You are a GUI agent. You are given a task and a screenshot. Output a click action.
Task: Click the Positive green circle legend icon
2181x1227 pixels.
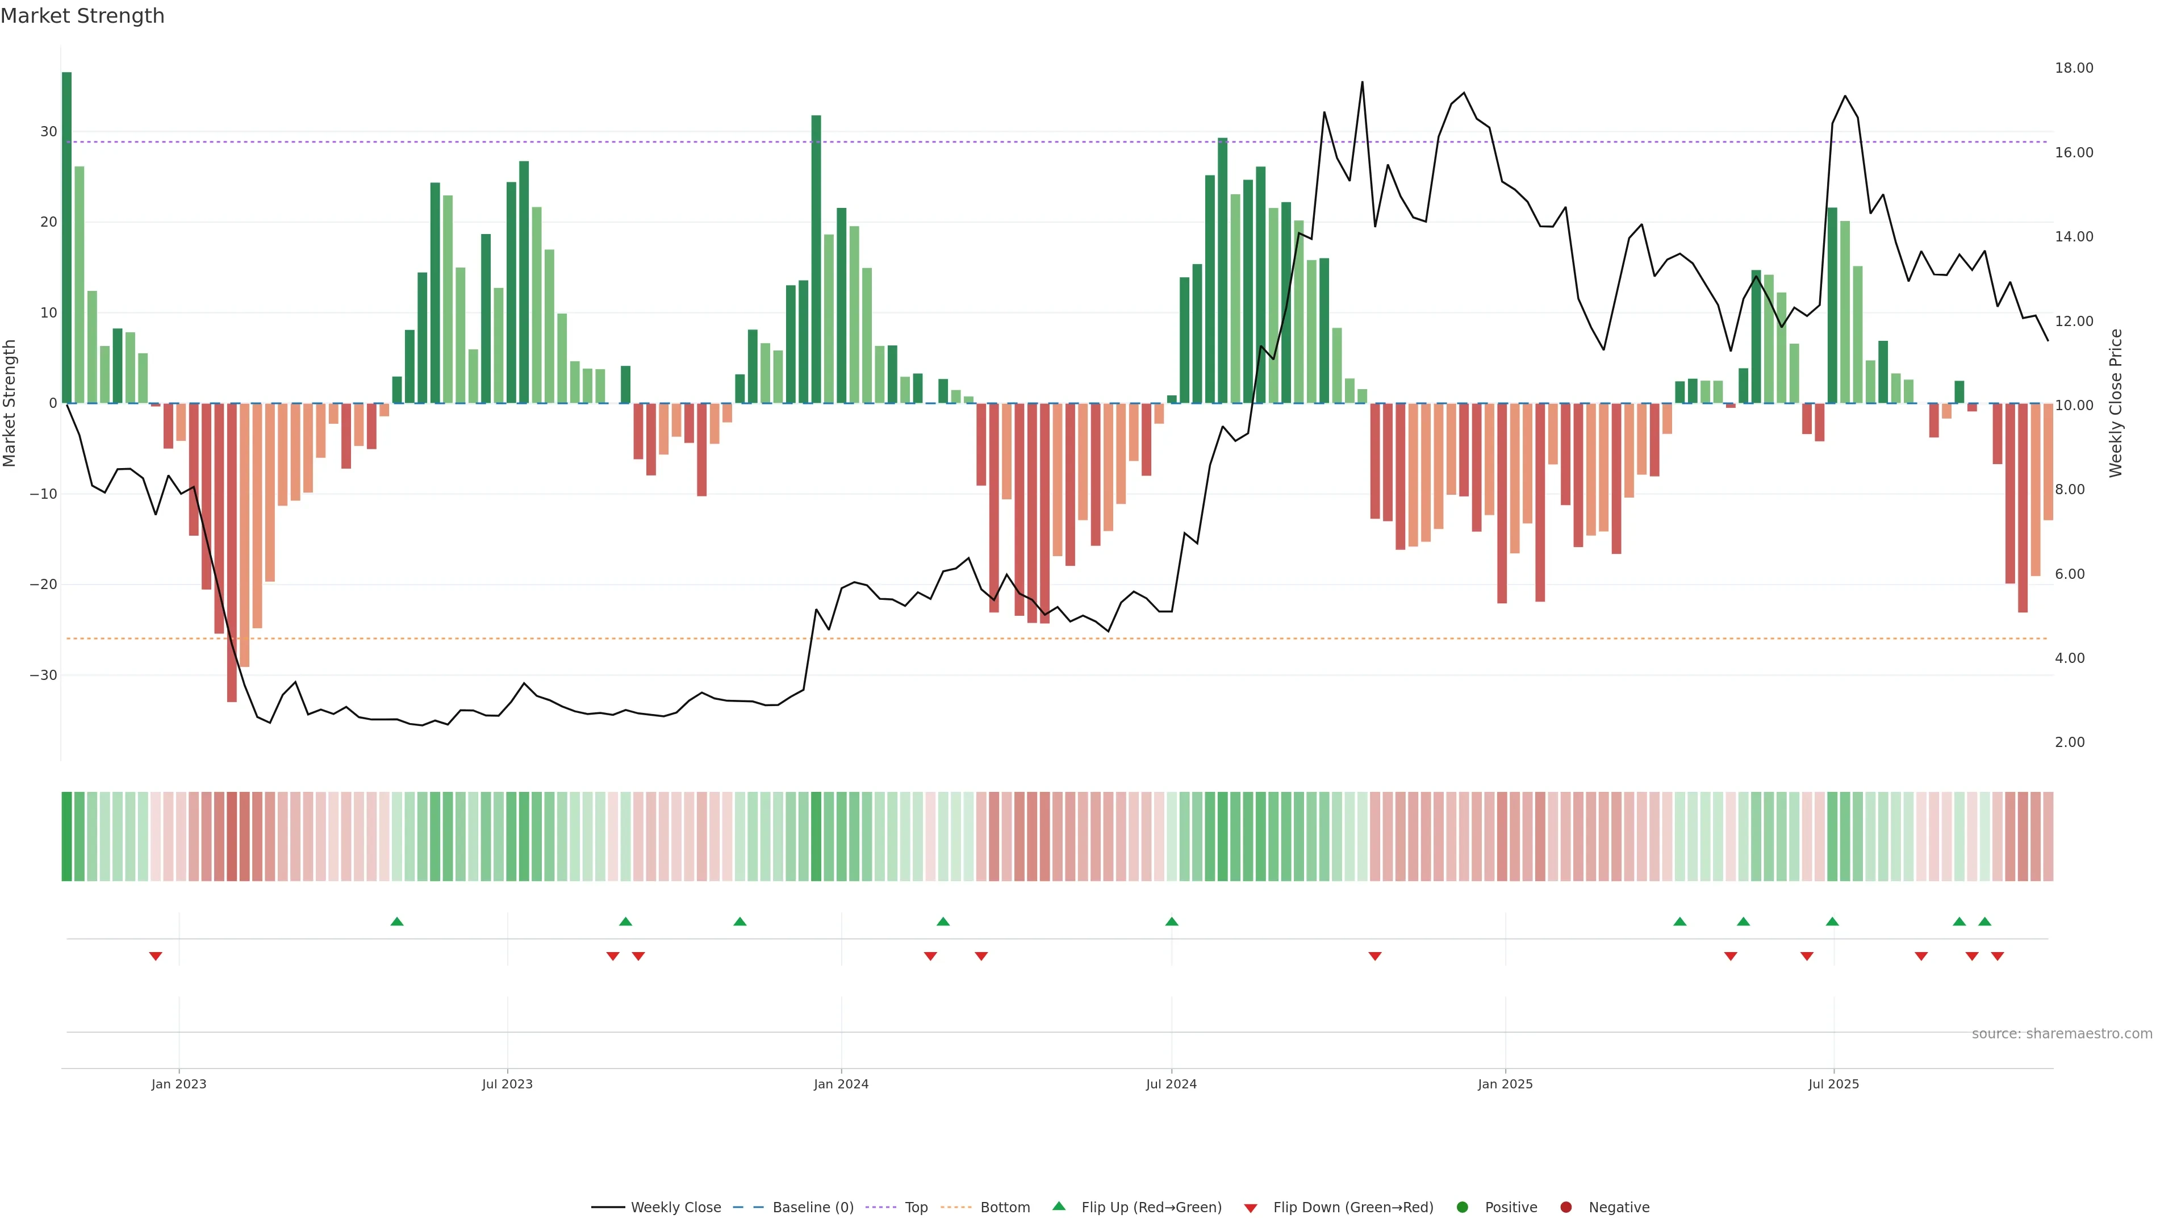(1462, 1208)
